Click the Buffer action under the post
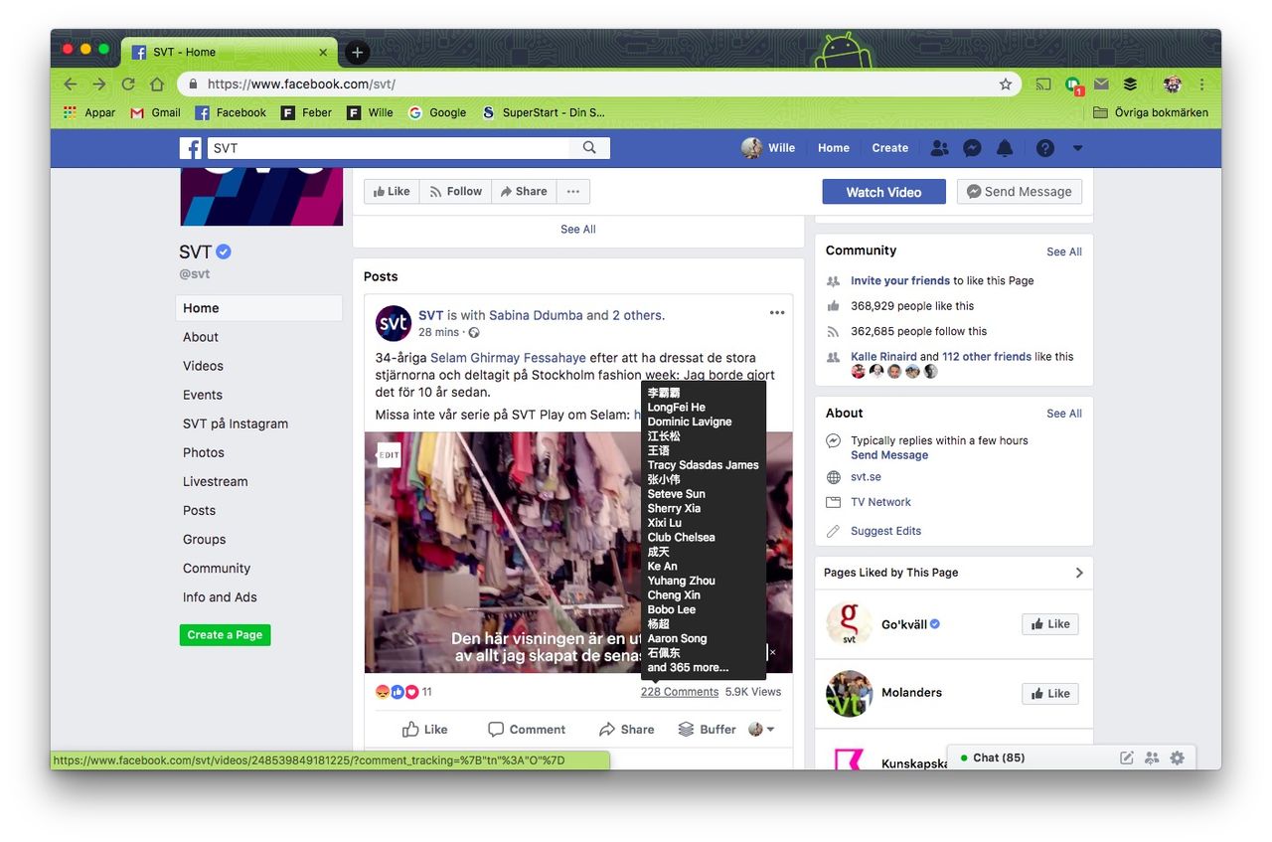 [707, 730]
